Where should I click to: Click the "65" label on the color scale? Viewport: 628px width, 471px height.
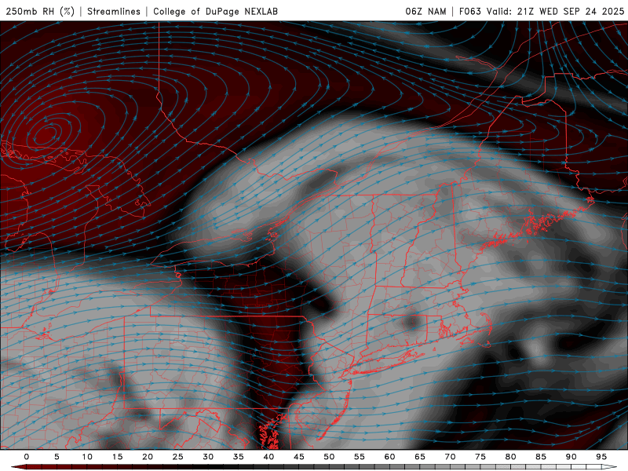(420, 457)
